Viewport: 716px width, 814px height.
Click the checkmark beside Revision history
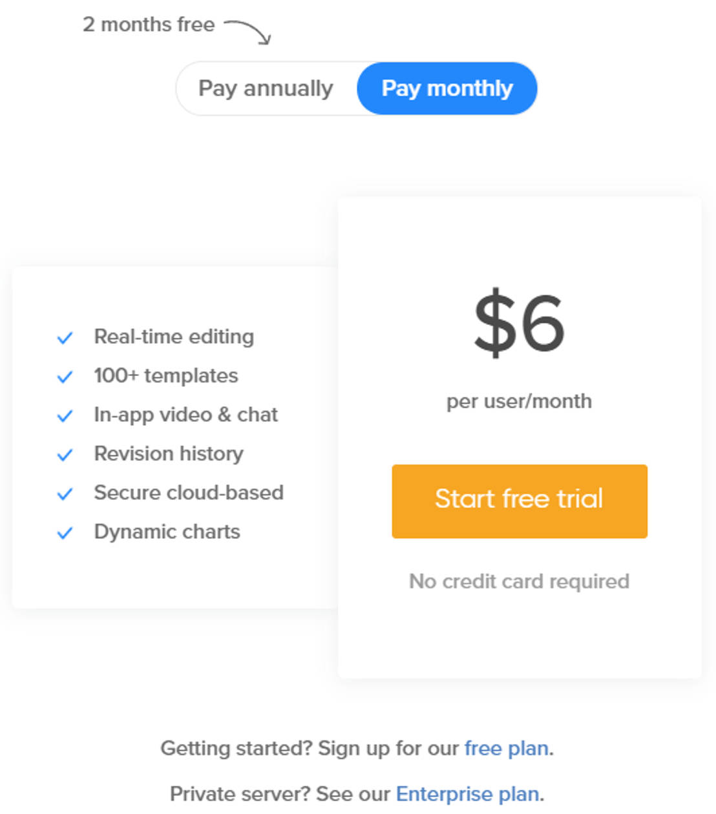tap(65, 455)
